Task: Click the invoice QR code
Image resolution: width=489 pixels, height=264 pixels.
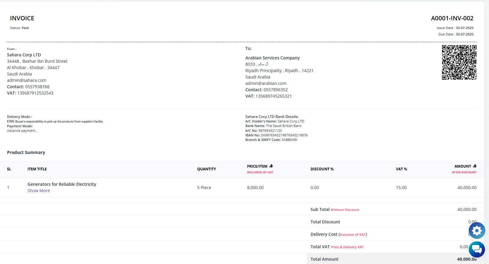Action: pyautogui.click(x=459, y=62)
